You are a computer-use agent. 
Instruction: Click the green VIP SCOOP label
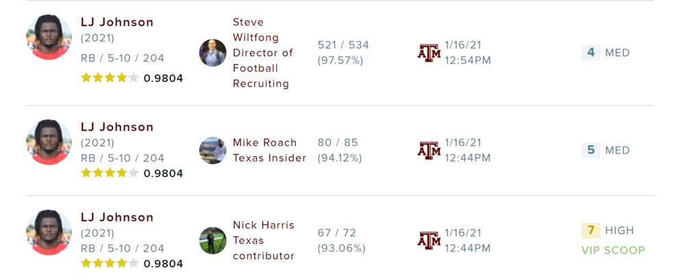[x=613, y=250]
